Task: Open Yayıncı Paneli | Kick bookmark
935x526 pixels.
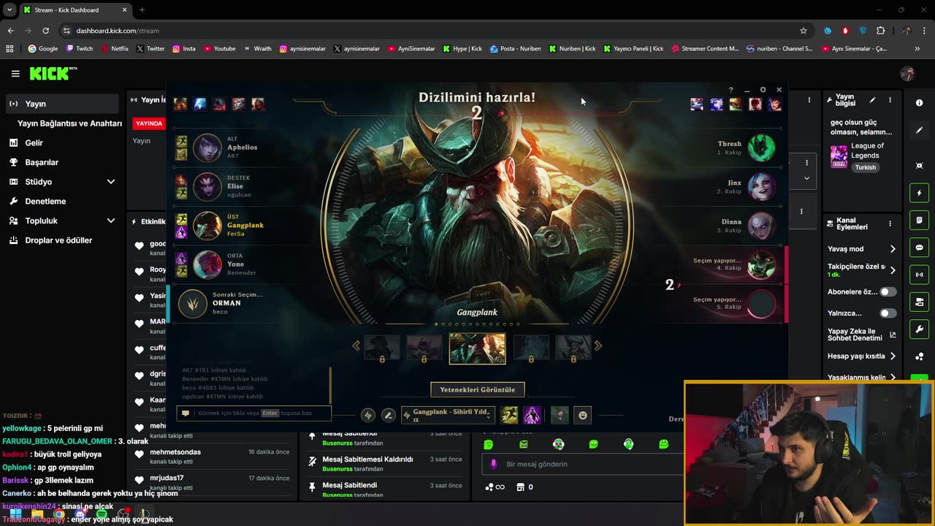Action: click(x=633, y=49)
